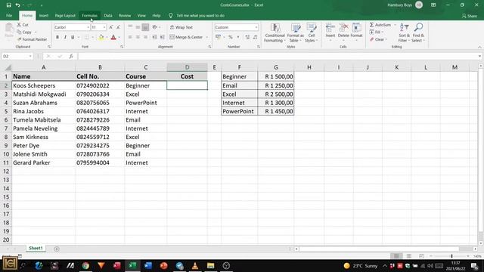
Task: Click the Decrease Decimal icon
Action: [x=255, y=37]
